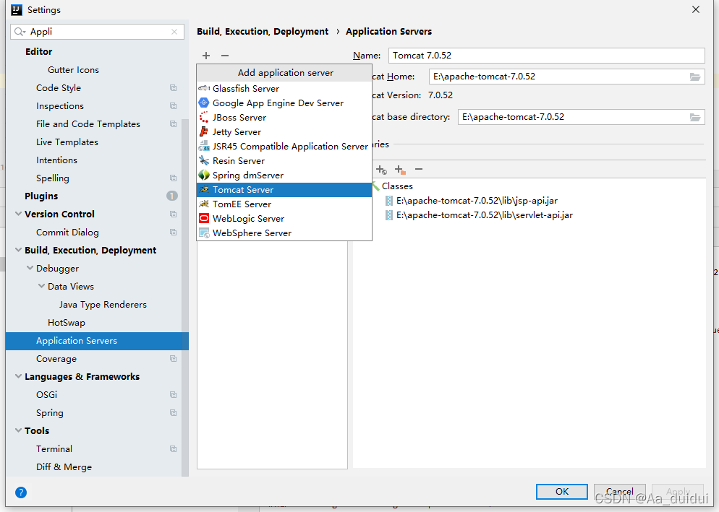Viewport: 719px width, 512px height.
Task: Click the copy icon beside Terminal
Action: [173, 448]
